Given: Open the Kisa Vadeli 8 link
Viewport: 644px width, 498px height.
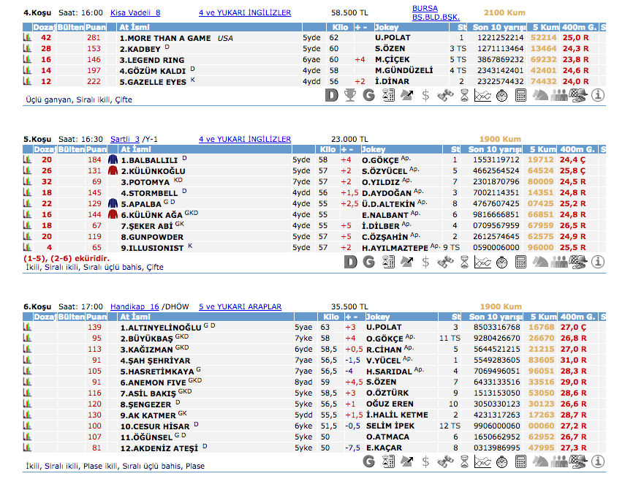Looking at the screenshot, I should point(135,13).
